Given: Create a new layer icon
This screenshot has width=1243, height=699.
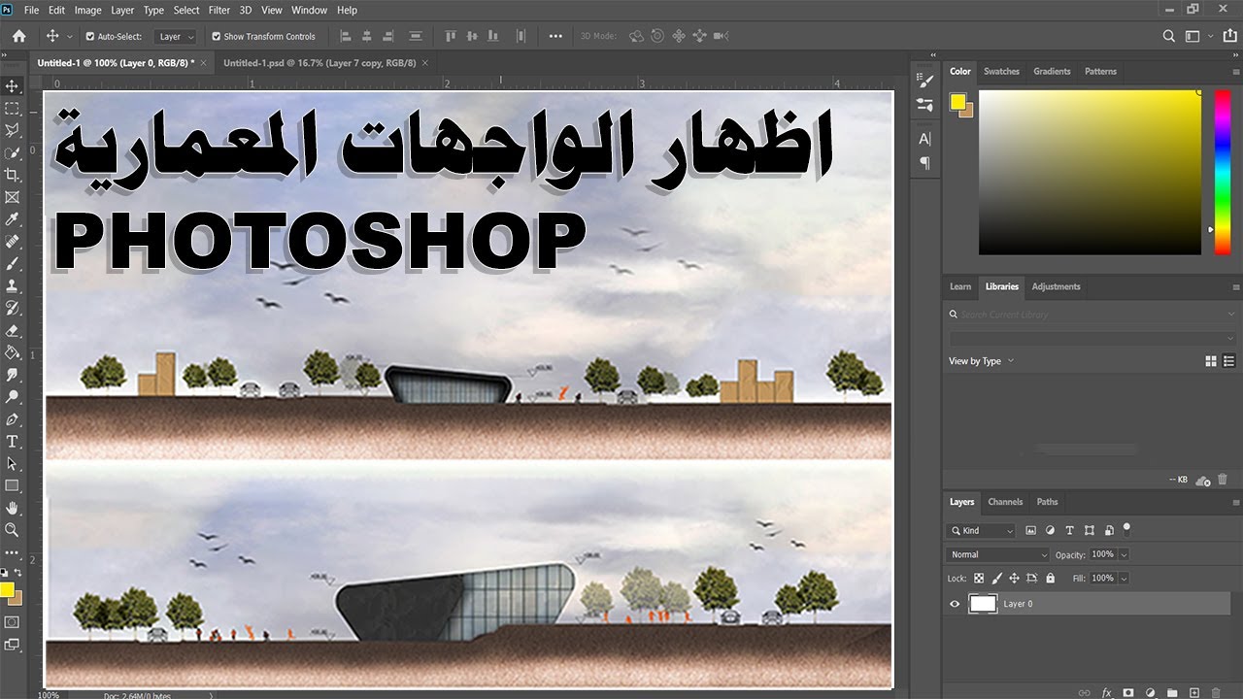Looking at the screenshot, I should coord(1194,693).
